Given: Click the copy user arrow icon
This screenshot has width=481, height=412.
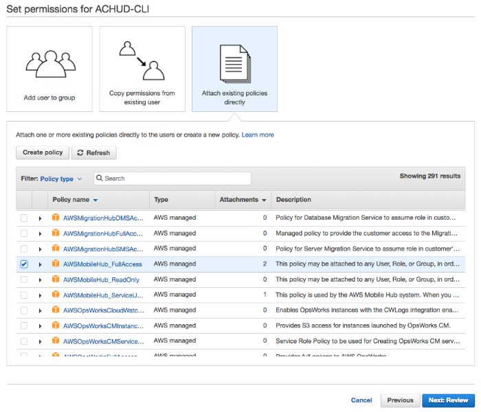Looking at the screenshot, I should 142,60.
